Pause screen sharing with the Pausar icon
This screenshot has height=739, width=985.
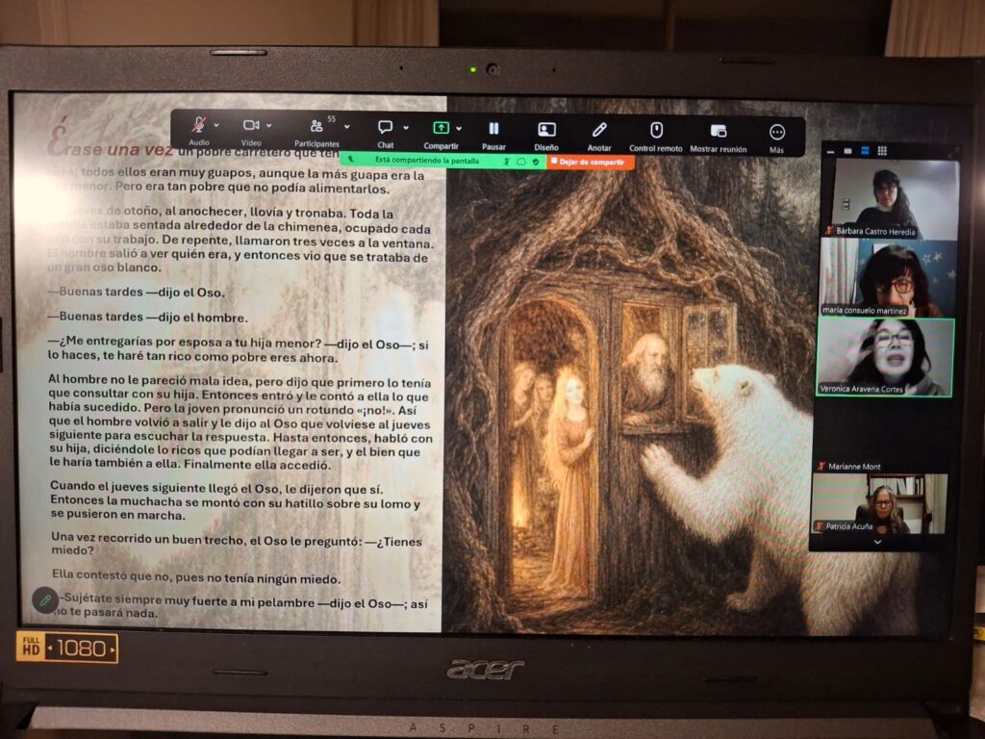[x=493, y=129]
